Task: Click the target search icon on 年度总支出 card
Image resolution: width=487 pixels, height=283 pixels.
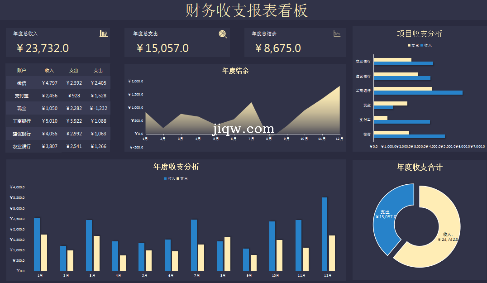Action: pos(223,34)
